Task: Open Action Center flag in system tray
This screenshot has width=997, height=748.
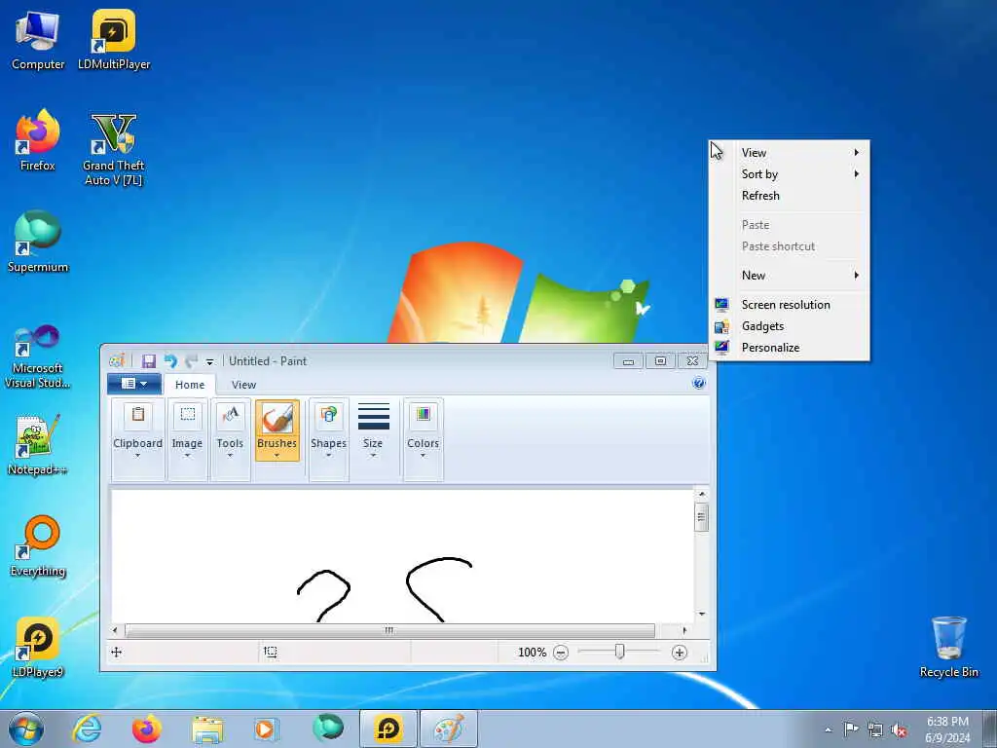Action: (x=851, y=729)
